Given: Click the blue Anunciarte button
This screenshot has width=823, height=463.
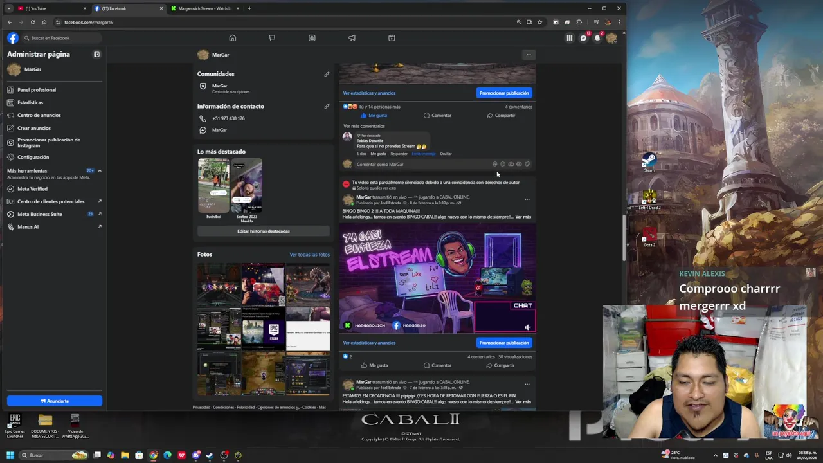Looking at the screenshot, I should pos(55,401).
